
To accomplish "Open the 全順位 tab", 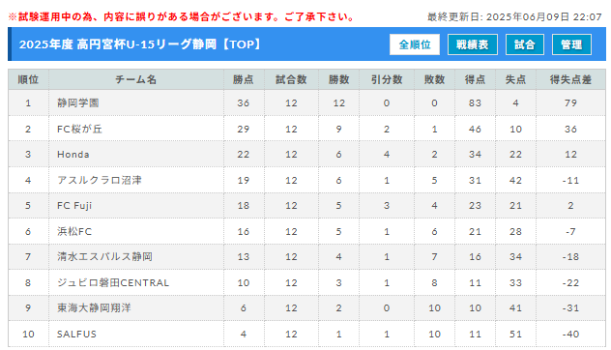I will (x=415, y=44).
